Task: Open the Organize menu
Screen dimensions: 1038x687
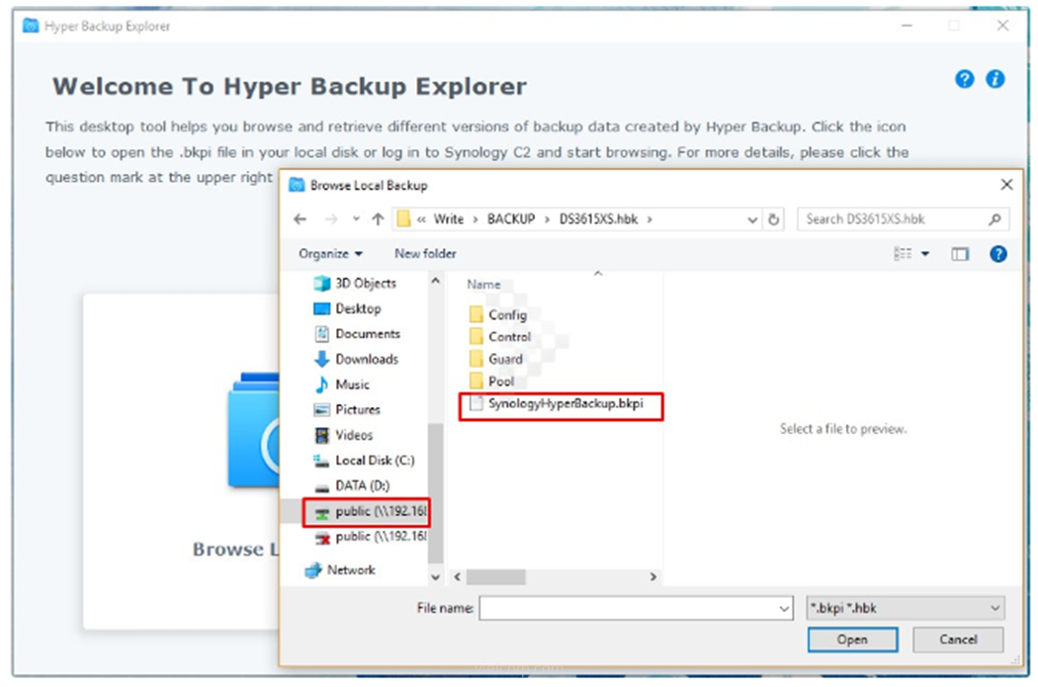Action: (x=330, y=254)
